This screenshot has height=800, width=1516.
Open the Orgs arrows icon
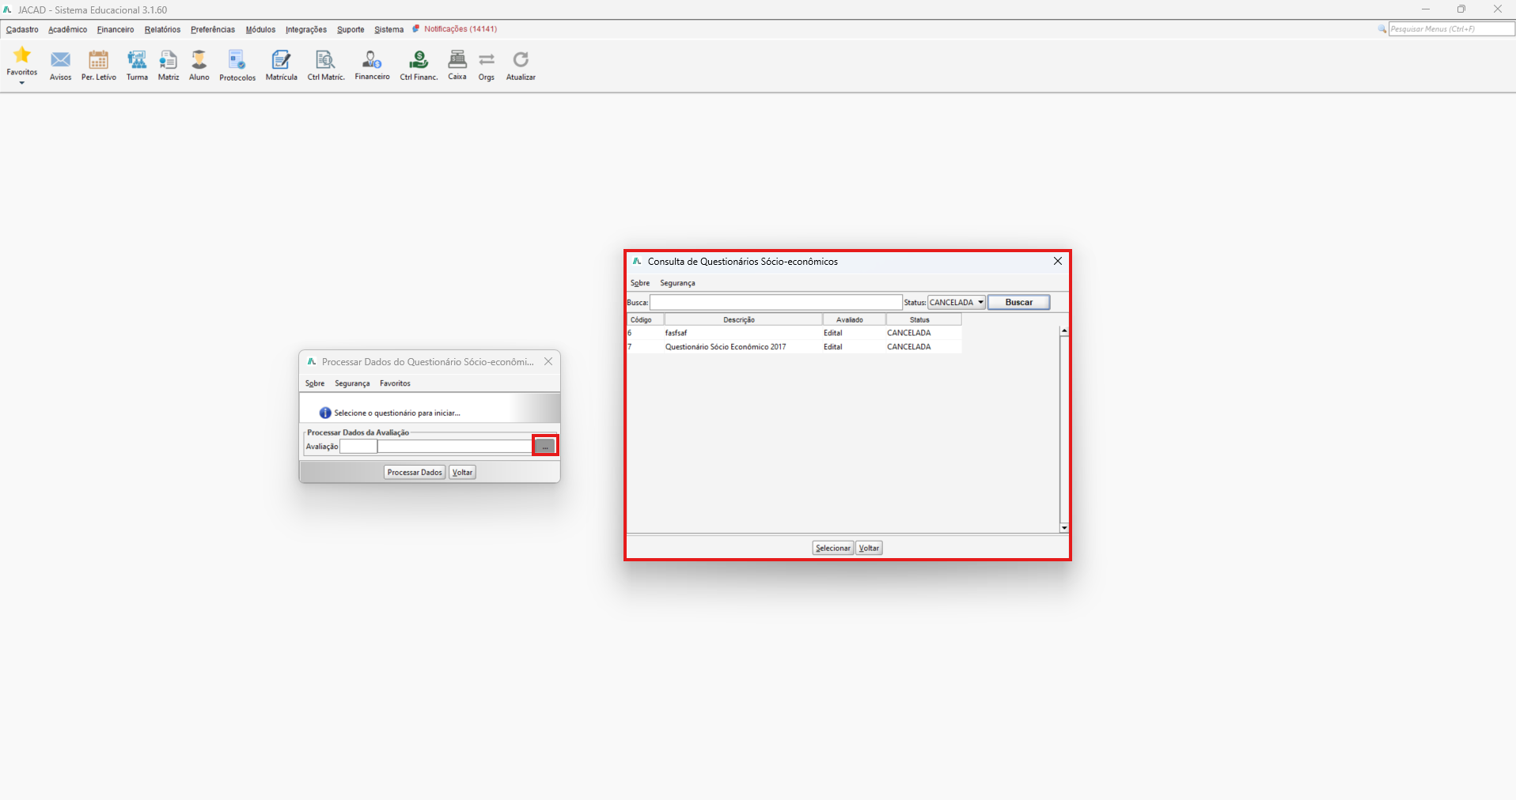click(487, 60)
